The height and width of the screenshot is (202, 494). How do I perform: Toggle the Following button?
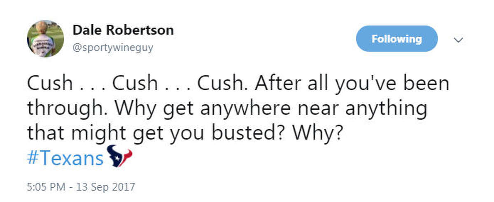click(396, 39)
